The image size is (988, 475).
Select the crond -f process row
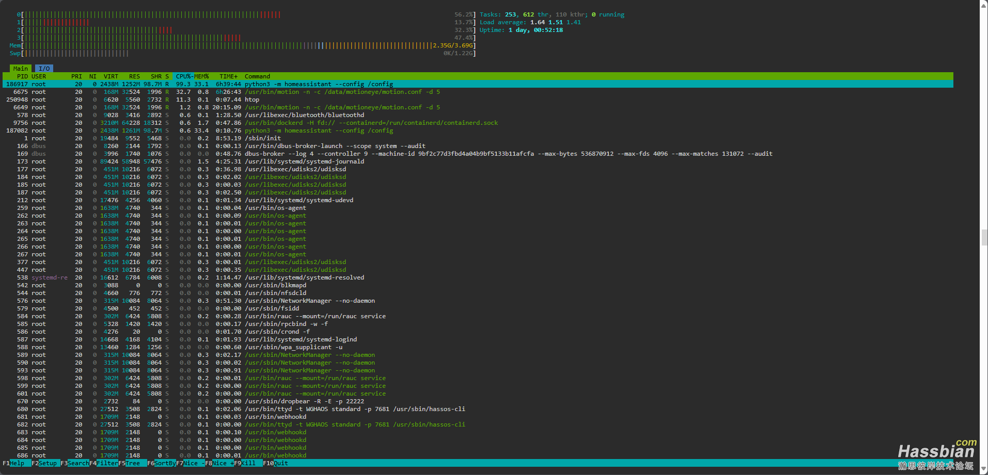(x=478, y=332)
